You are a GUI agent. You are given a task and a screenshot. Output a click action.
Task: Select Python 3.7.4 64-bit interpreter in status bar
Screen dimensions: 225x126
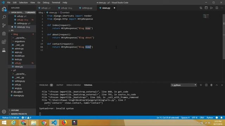11,118
